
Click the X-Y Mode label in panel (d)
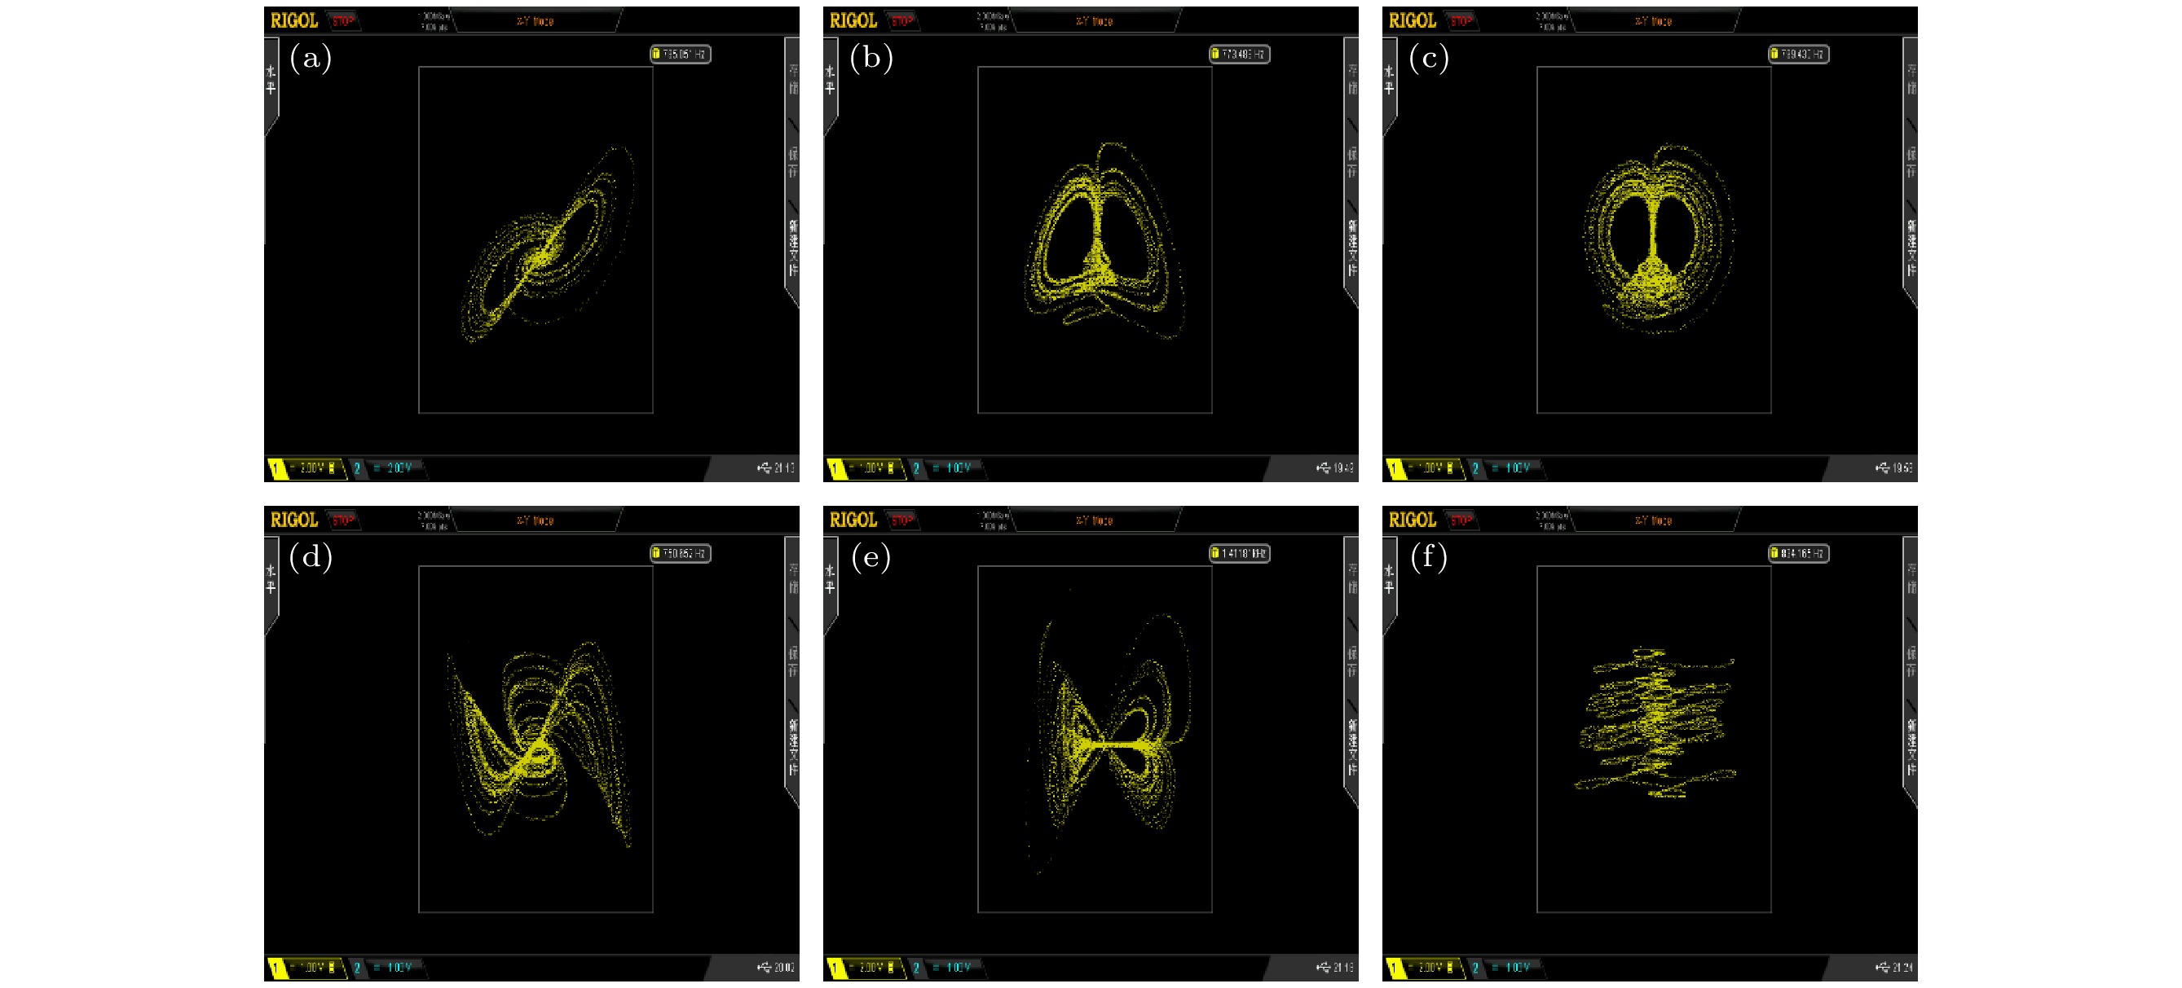(x=536, y=520)
